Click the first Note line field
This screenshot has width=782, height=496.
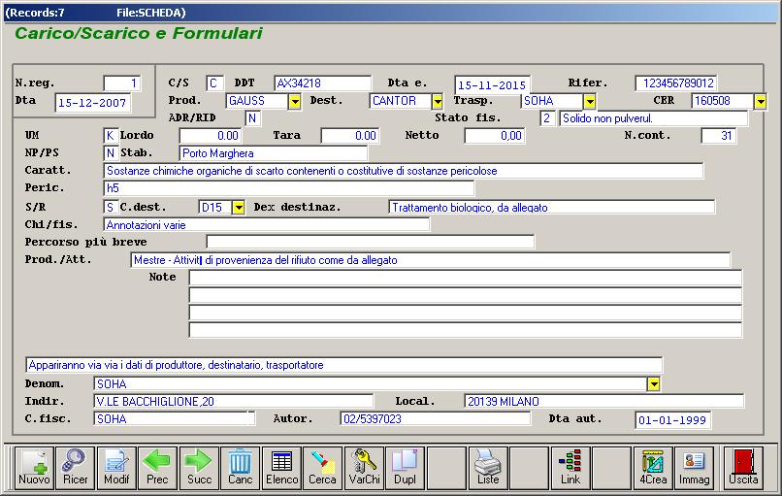tap(466, 278)
